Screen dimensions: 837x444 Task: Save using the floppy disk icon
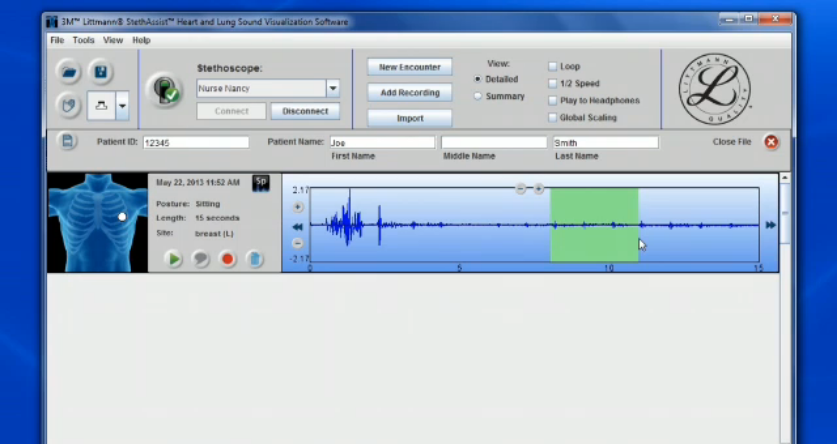tap(101, 72)
